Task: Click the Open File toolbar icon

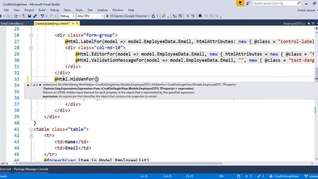Action: click(24, 16)
